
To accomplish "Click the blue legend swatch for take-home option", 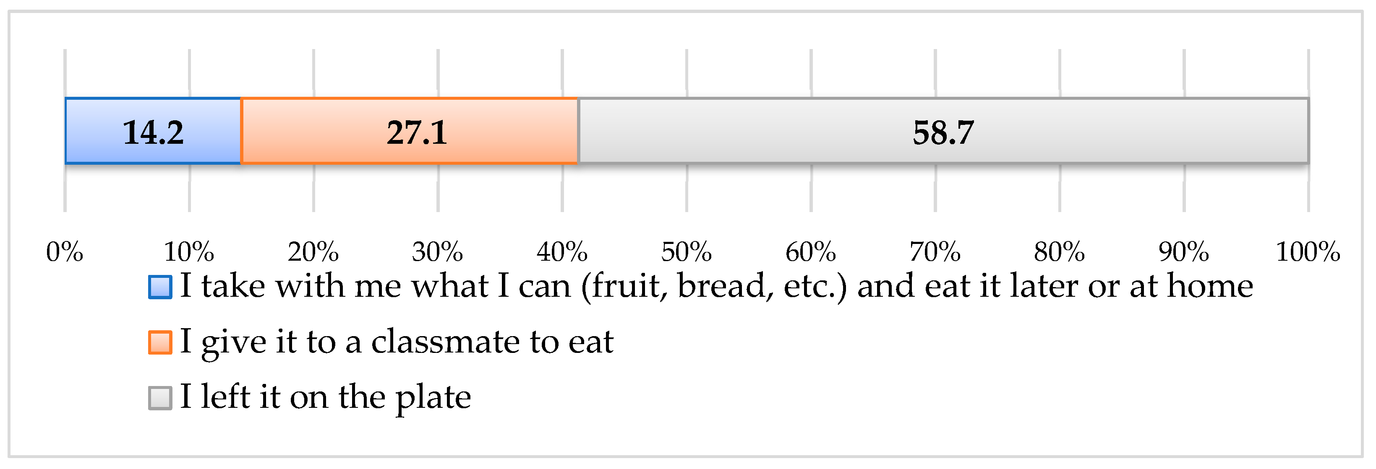I will coord(160,287).
